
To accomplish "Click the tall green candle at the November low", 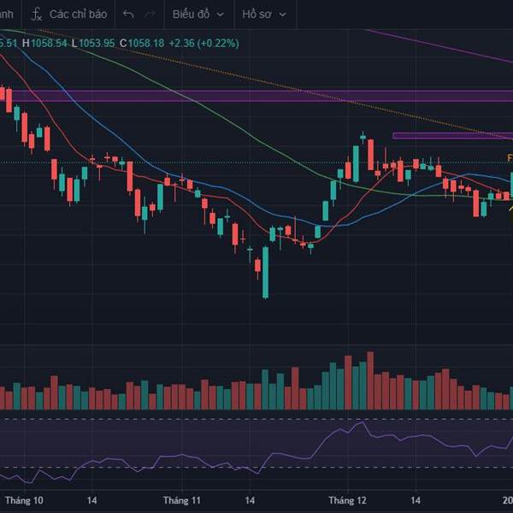I will (265, 272).
